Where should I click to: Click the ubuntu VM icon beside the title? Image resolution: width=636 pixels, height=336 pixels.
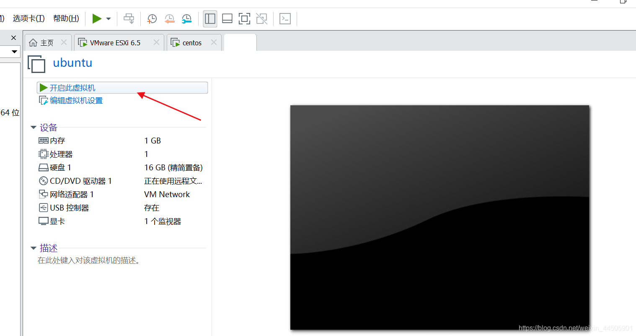click(x=36, y=64)
